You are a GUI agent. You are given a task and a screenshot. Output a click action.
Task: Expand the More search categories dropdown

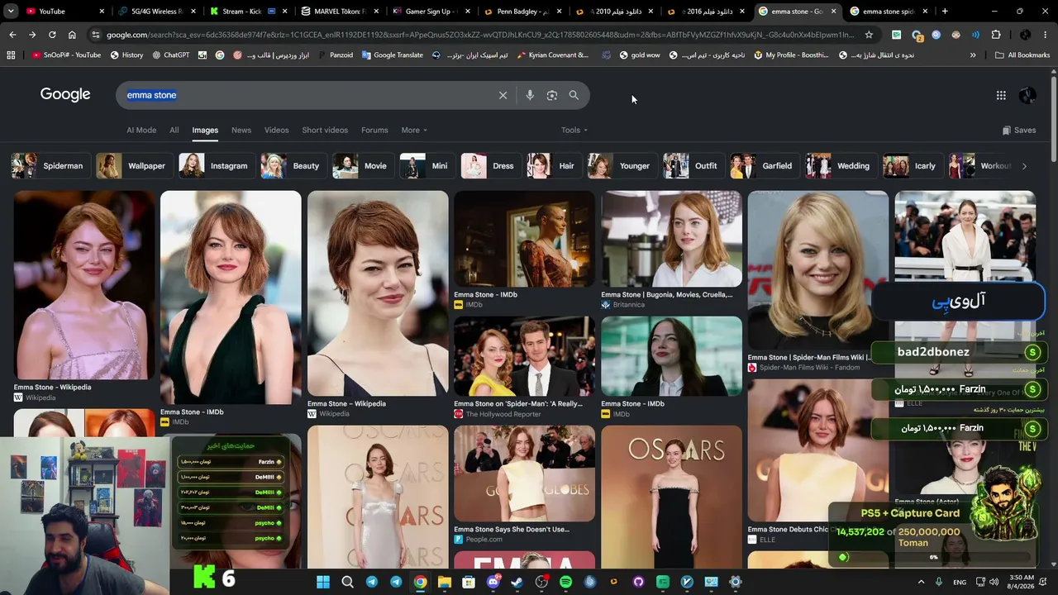[x=414, y=130]
